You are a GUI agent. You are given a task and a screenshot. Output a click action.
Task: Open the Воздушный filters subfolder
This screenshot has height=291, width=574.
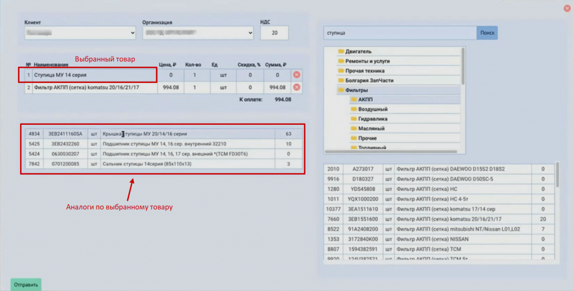(373, 109)
